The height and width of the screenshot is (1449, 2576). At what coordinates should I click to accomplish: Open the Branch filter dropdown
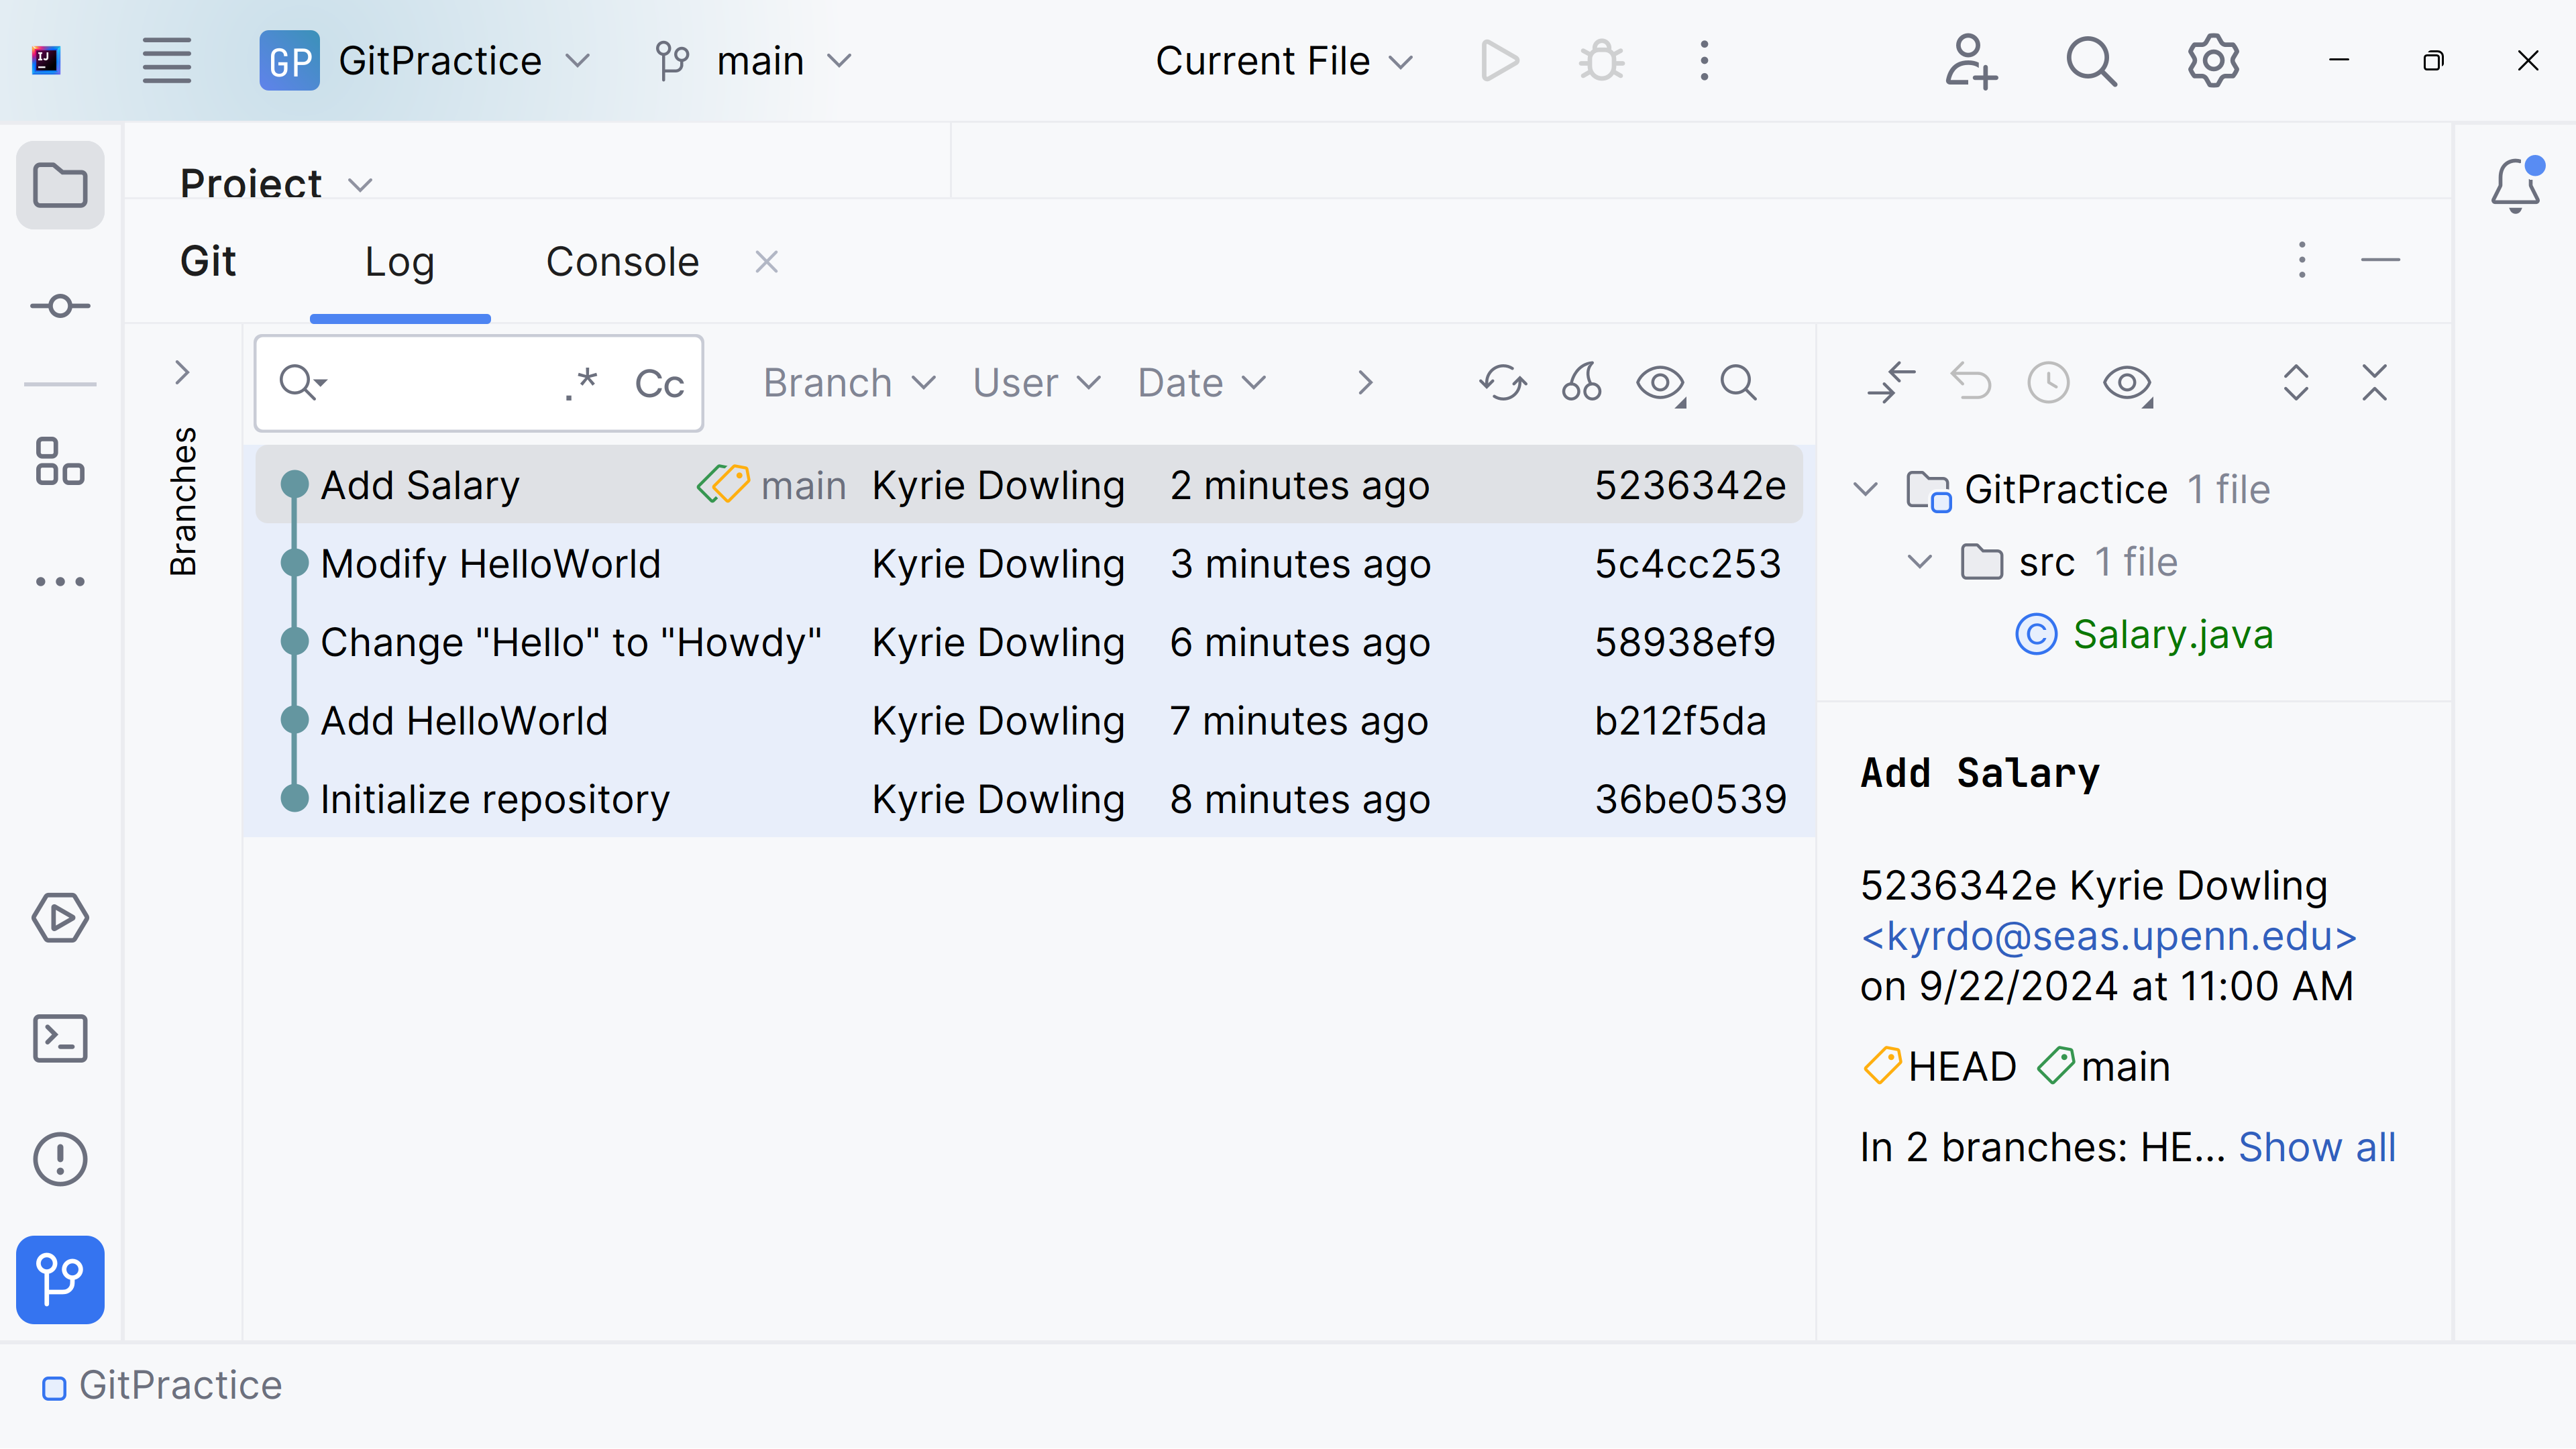pos(848,382)
